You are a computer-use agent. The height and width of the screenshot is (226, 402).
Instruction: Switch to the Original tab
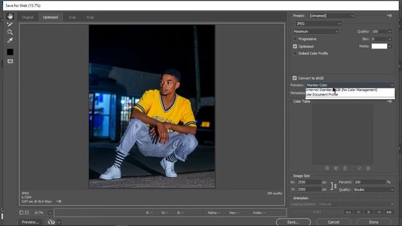point(28,17)
